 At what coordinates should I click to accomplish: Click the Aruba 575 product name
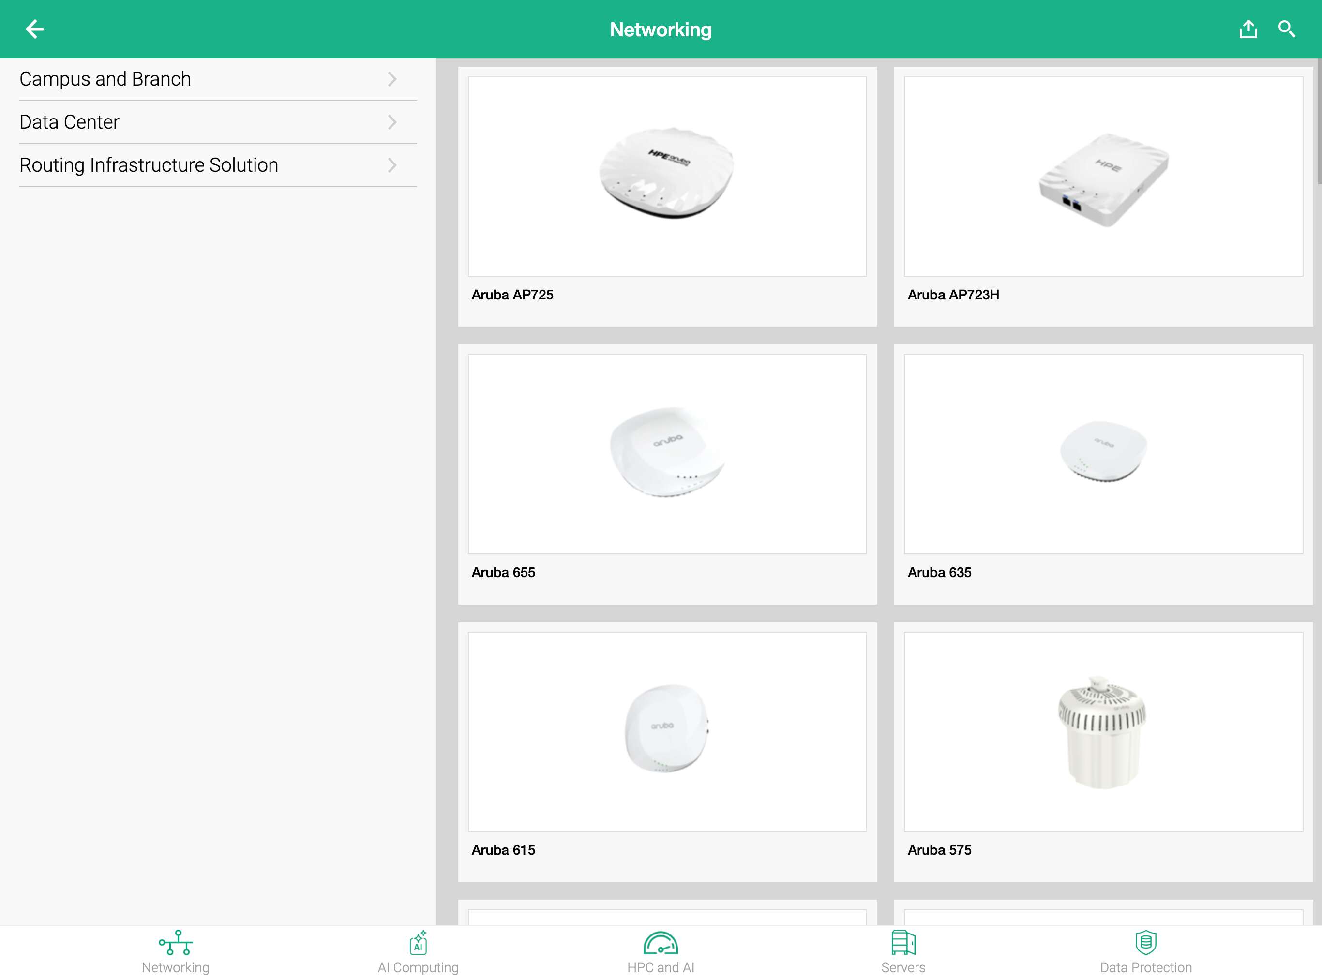tap(940, 850)
